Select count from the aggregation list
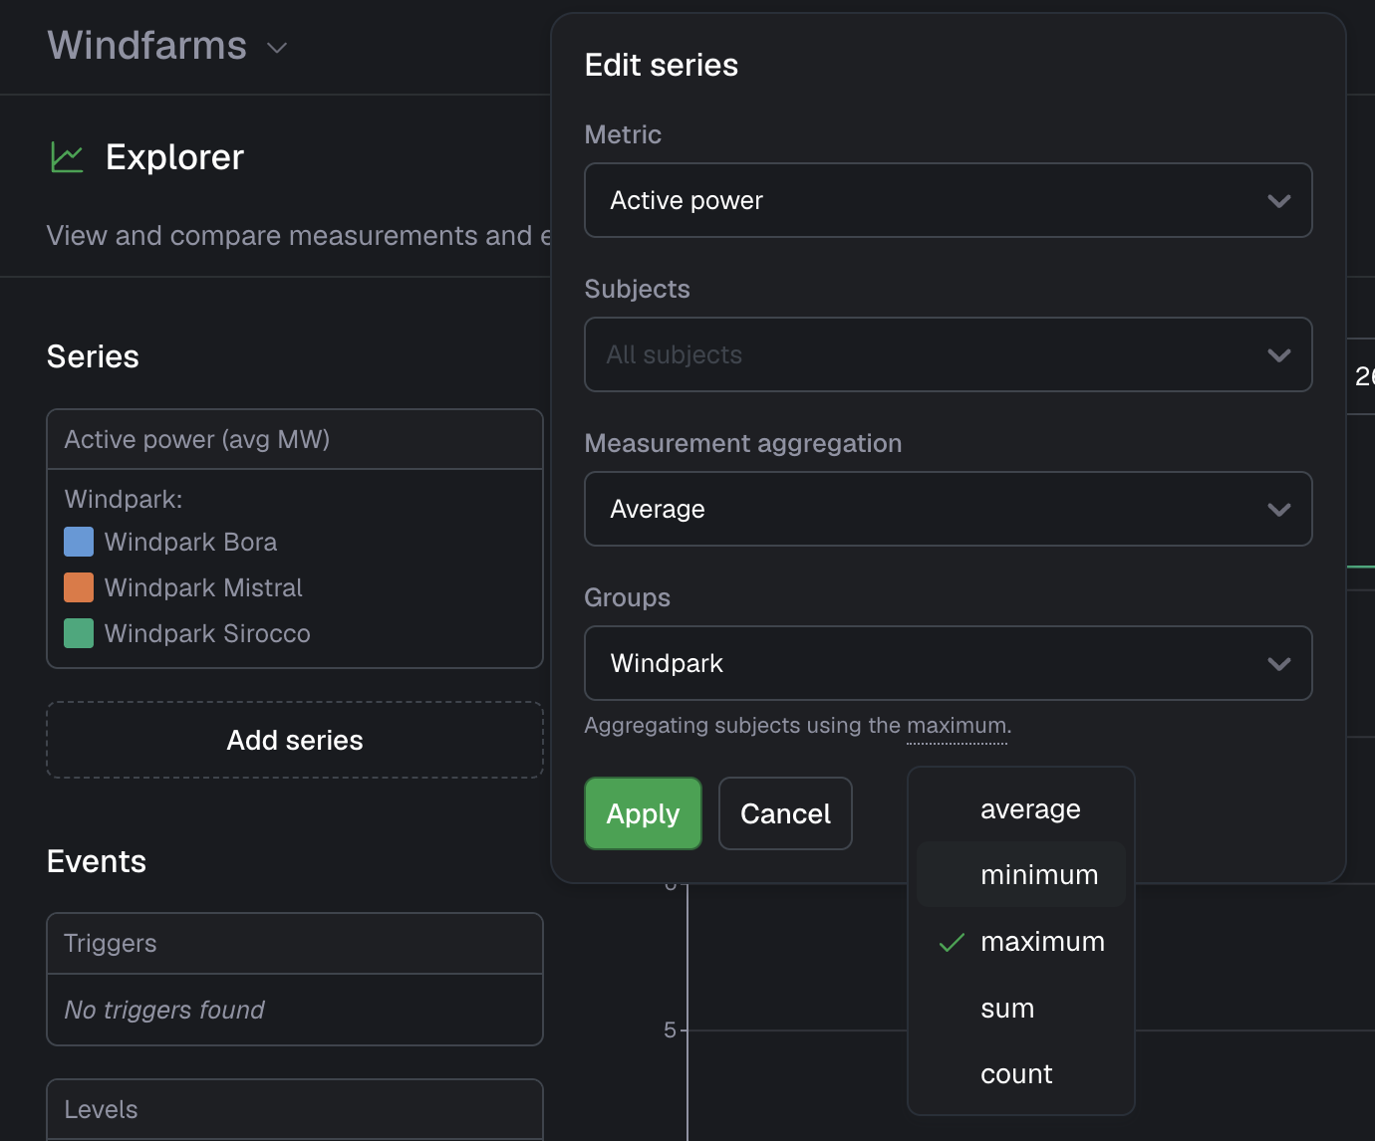The height and width of the screenshot is (1141, 1375). coord(1016,1073)
